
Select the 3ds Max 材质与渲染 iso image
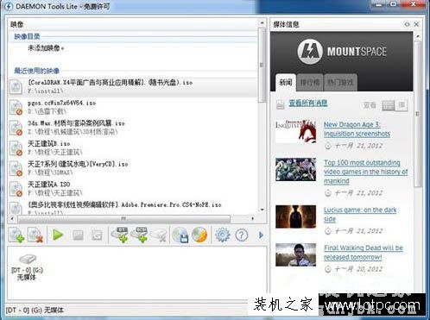(x=133, y=128)
